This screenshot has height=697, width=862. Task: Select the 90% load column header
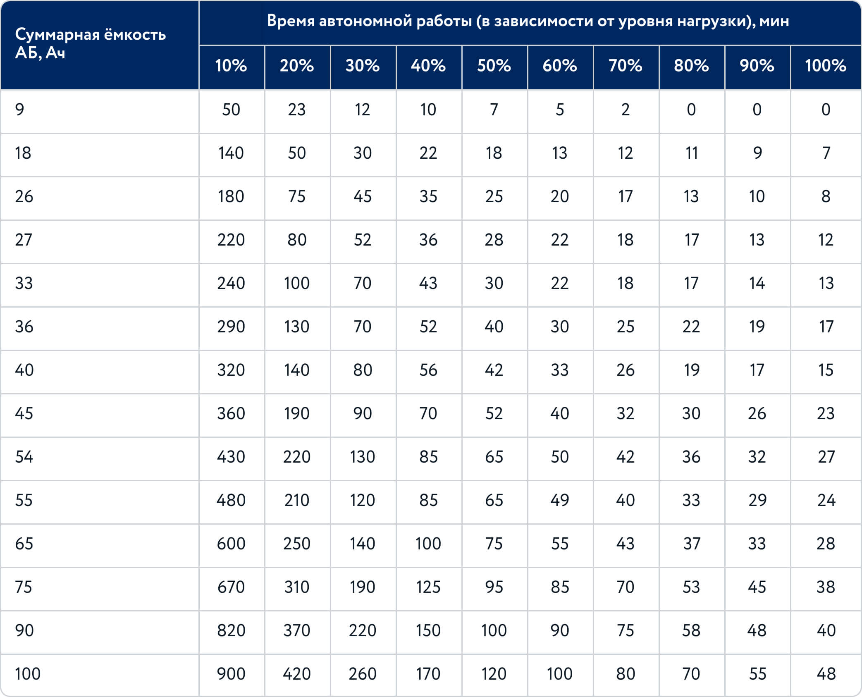[757, 66]
